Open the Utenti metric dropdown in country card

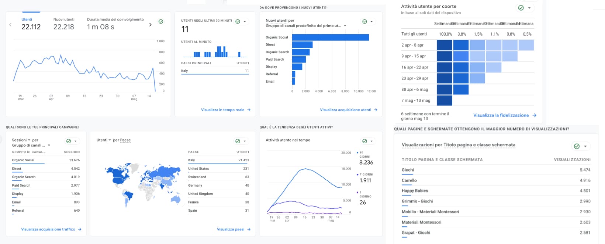[104, 140]
